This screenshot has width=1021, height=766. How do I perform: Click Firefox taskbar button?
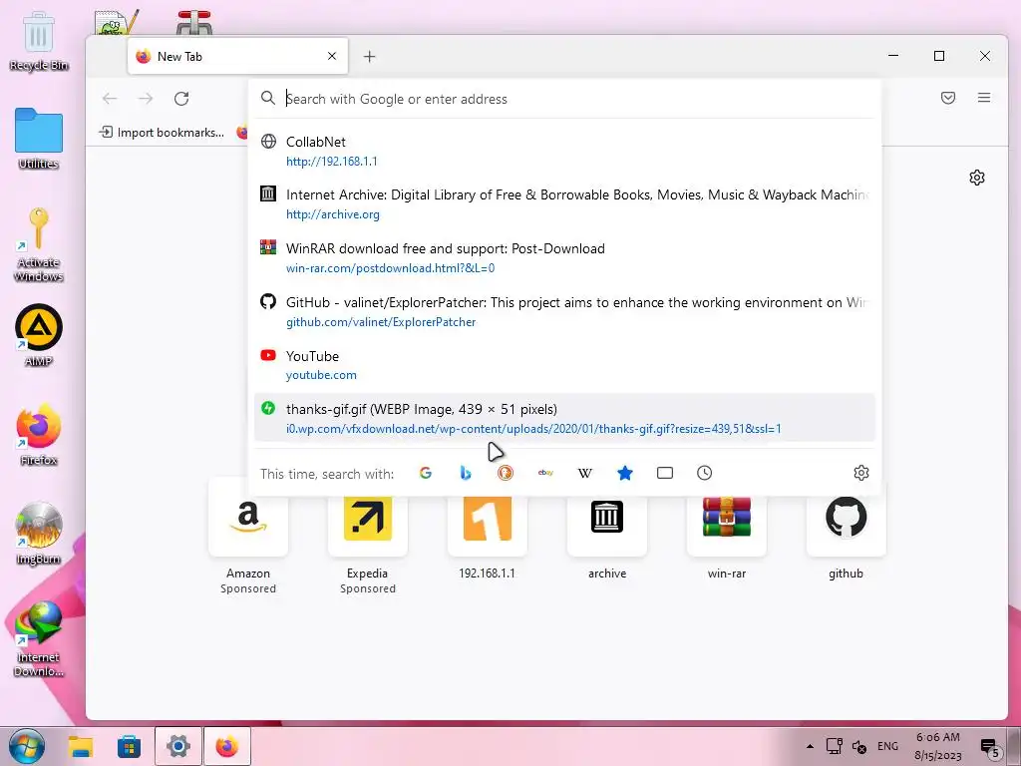[x=226, y=746]
